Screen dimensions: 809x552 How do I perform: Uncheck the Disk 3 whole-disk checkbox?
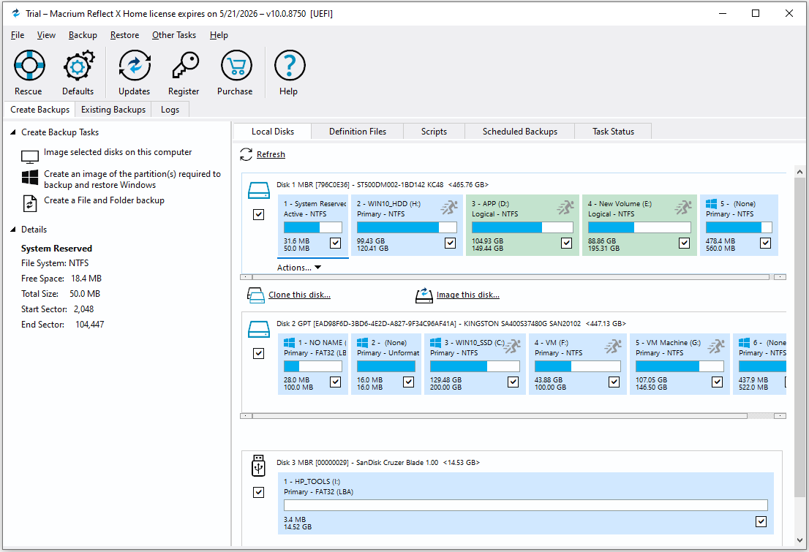point(258,492)
